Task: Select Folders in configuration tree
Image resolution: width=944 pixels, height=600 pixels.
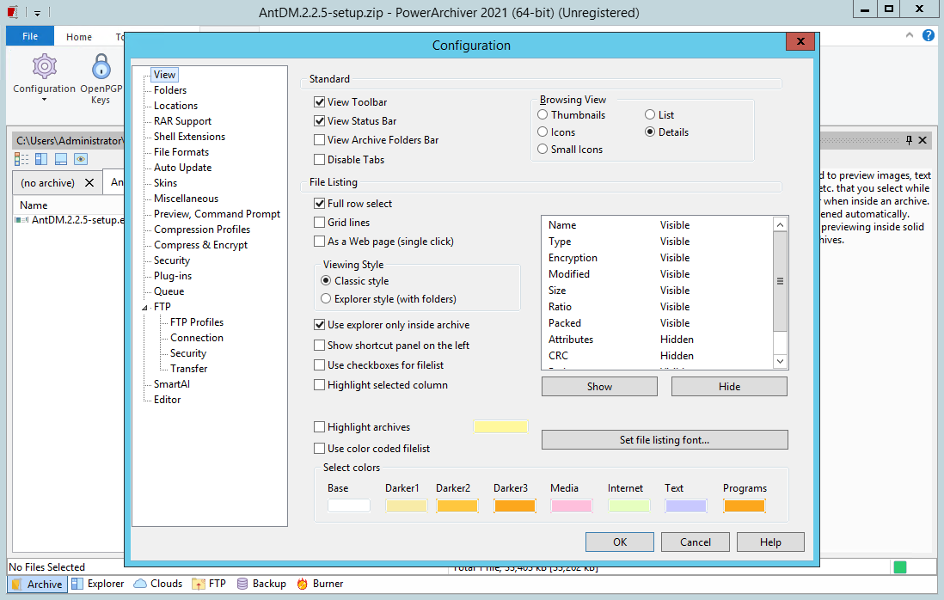Action: (x=169, y=89)
